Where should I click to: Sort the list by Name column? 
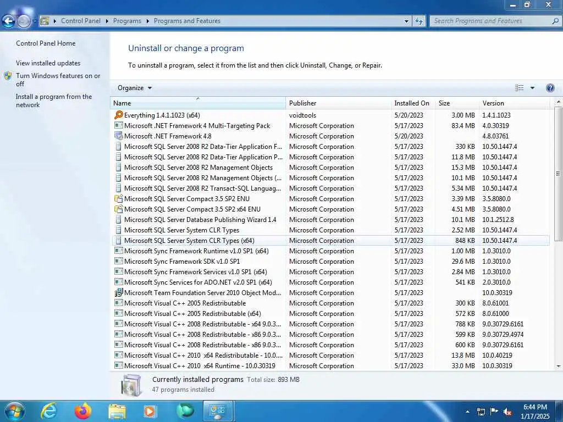tap(198, 103)
